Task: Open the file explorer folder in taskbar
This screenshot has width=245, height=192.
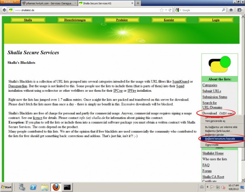Action: 45,187
